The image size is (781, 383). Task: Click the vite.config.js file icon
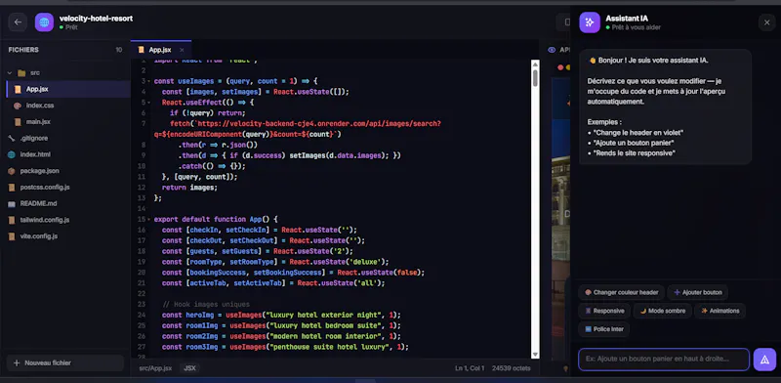click(12, 236)
